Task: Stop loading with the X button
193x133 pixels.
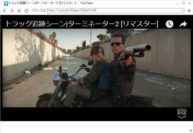Action: coord(19,11)
